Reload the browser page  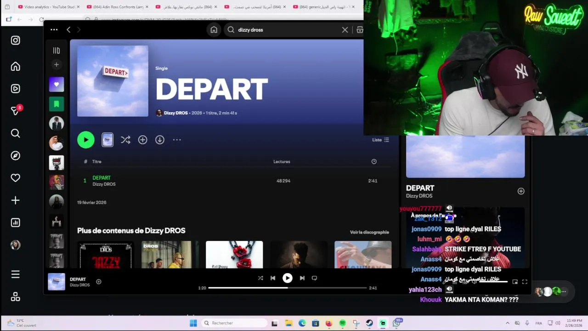pyautogui.click(x=42, y=19)
